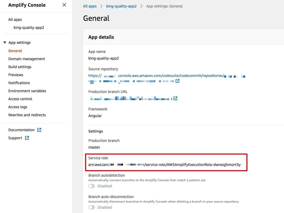284x213 pixels.
Task: Click breadcrumb chevron after king-quality-app2
Action: (141, 6)
